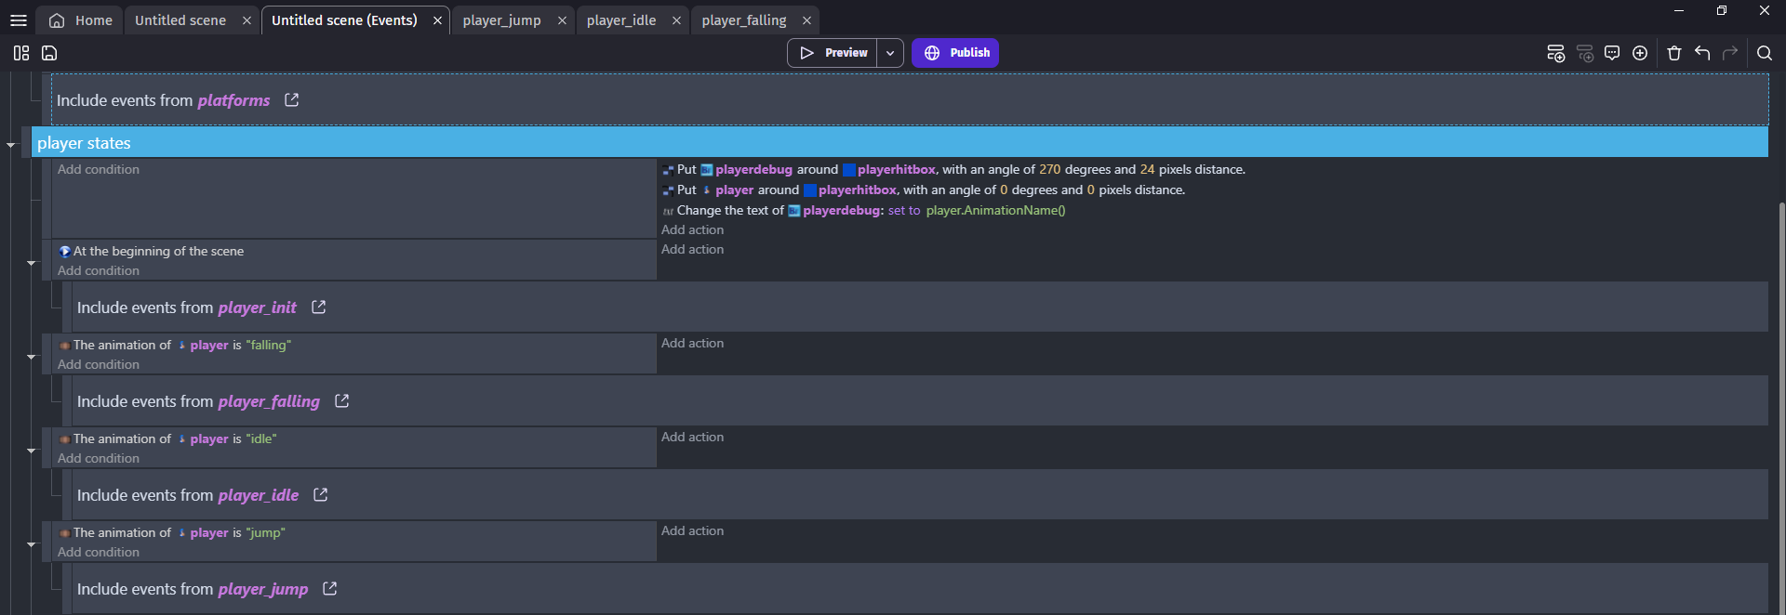The height and width of the screenshot is (615, 1786).
Task: Click the save project icon
Action: pos(49,53)
